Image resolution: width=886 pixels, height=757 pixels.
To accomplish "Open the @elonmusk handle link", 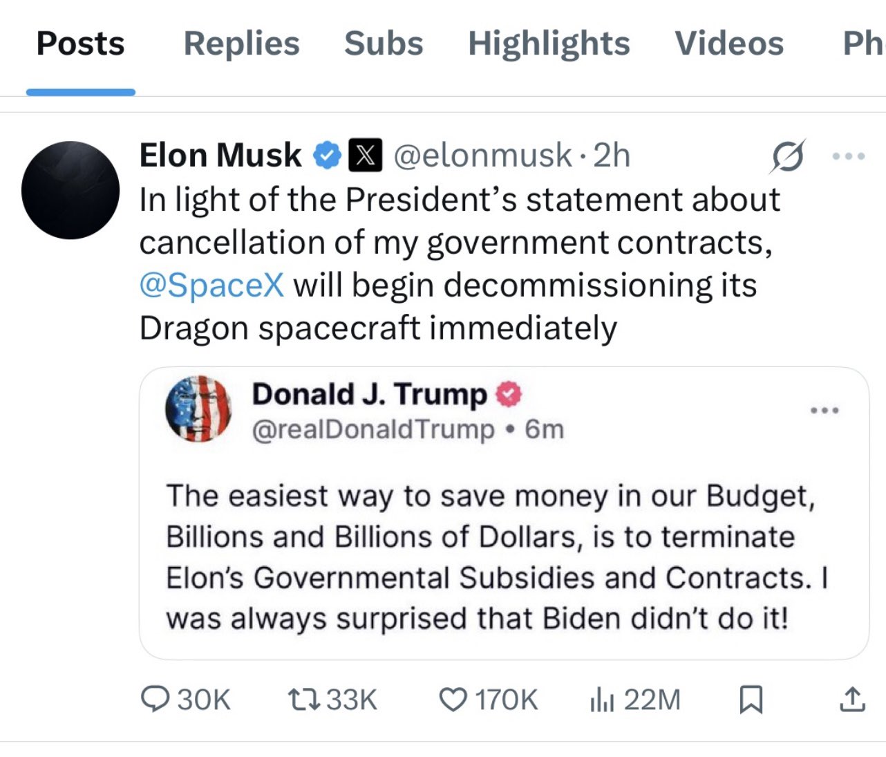I will tap(482, 156).
